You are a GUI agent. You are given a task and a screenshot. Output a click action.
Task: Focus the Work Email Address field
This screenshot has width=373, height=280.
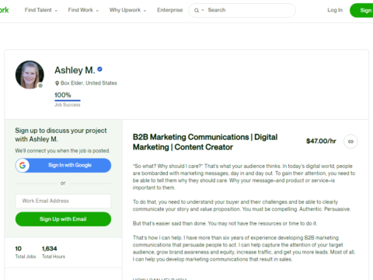point(63,201)
